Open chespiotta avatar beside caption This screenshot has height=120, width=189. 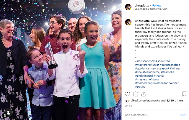tap(128, 22)
